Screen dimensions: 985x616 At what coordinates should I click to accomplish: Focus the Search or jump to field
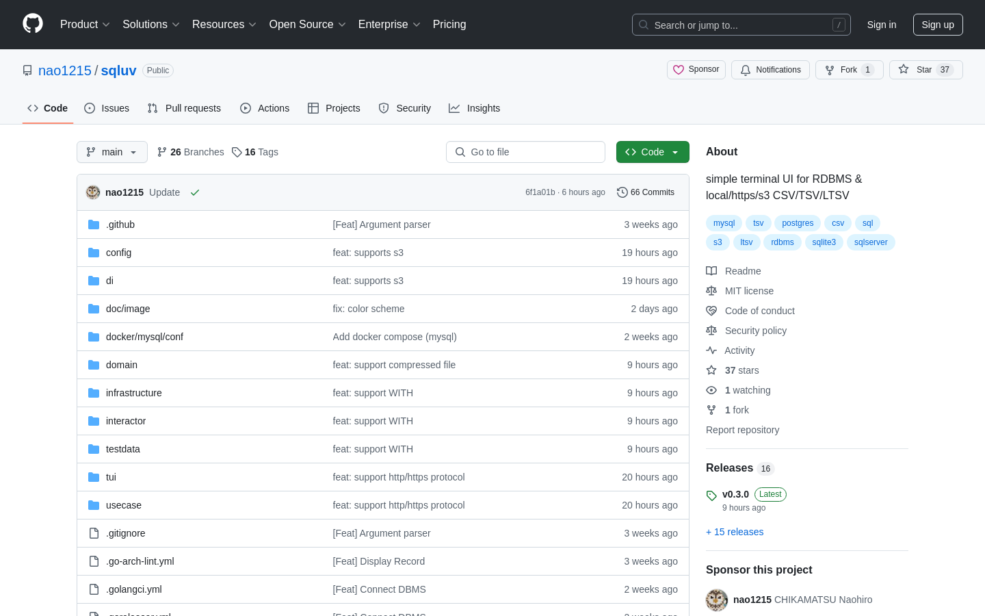tap(741, 25)
